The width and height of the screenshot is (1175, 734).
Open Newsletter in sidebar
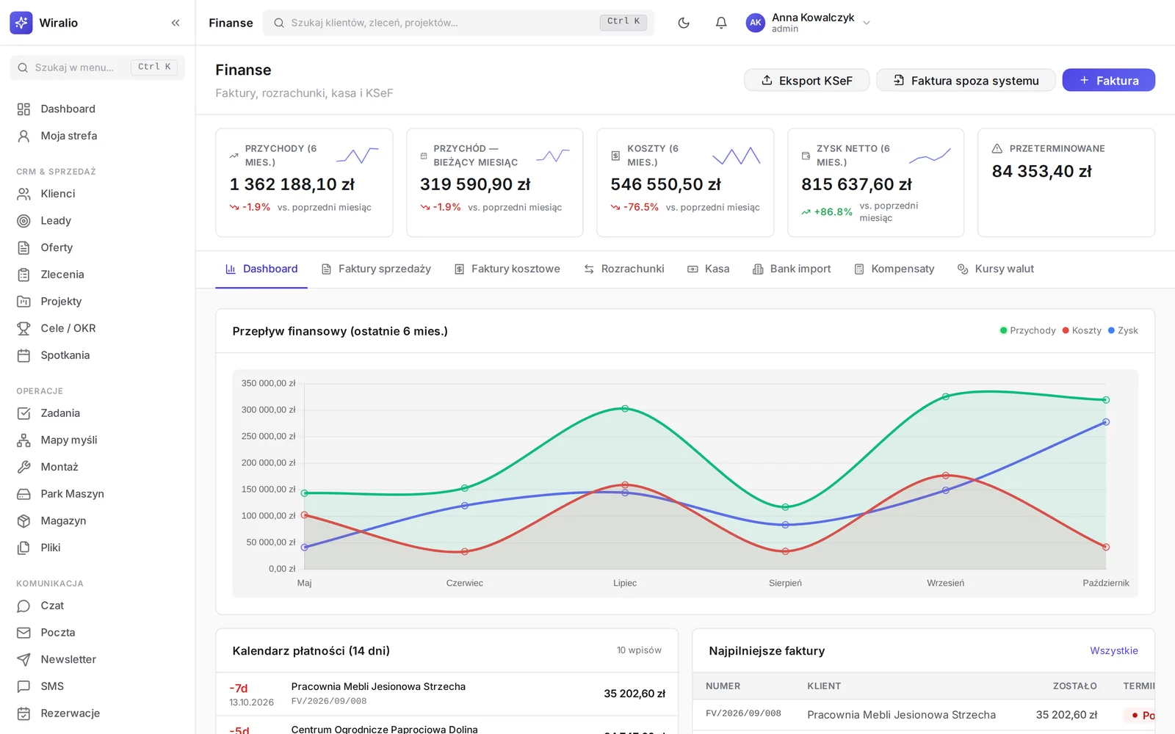pos(98,660)
